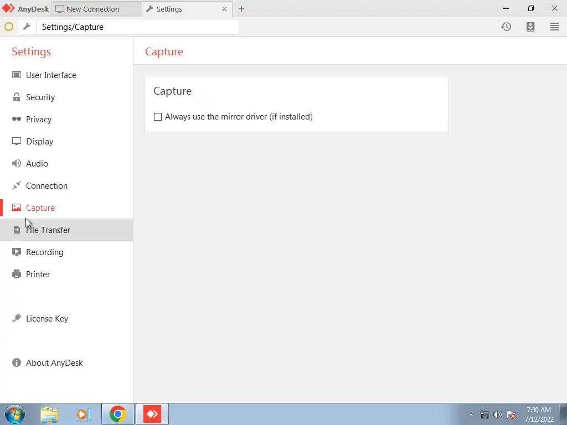This screenshot has width=567, height=425.
Task: Show hidden tray icons arrow
Action: (x=471, y=414)
